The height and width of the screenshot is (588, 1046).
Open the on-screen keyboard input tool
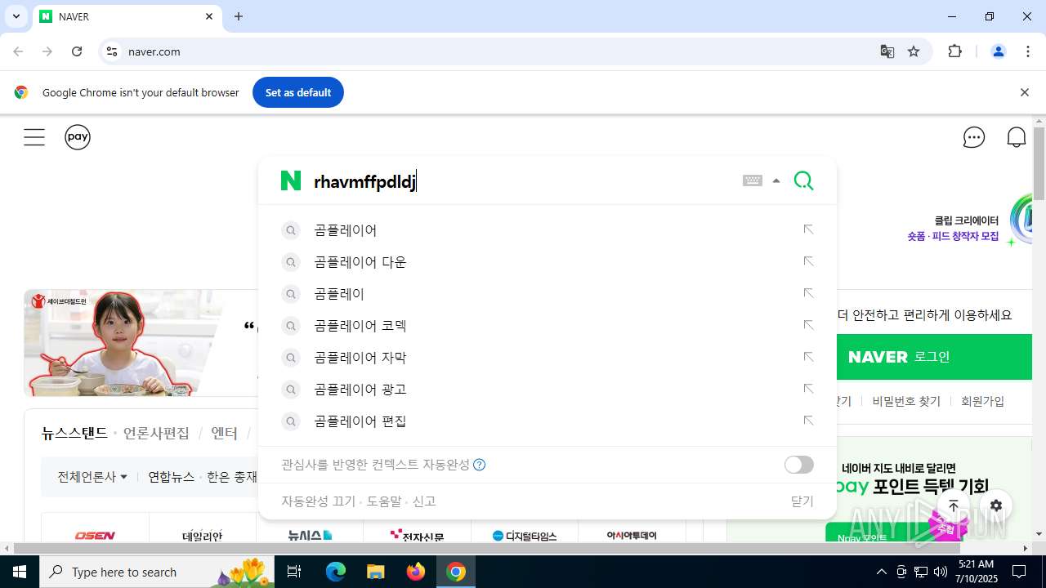point(753,181)
